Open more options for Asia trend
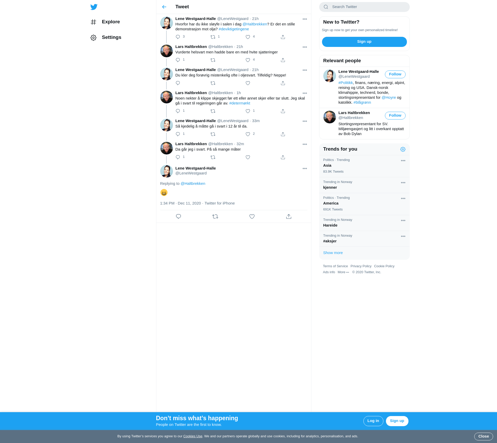497x443 pixels. [x=403, y=160]
